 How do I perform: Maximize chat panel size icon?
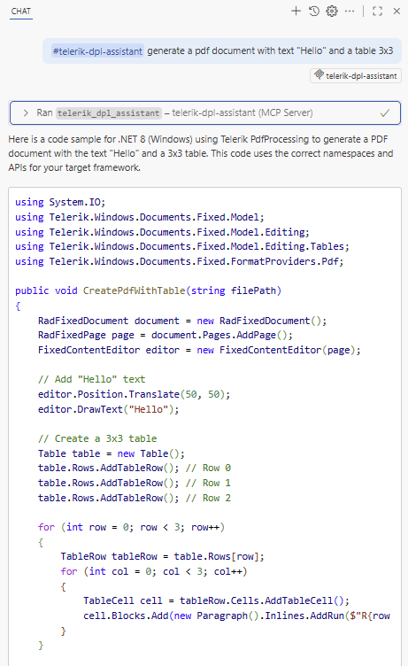pos(377,11)
